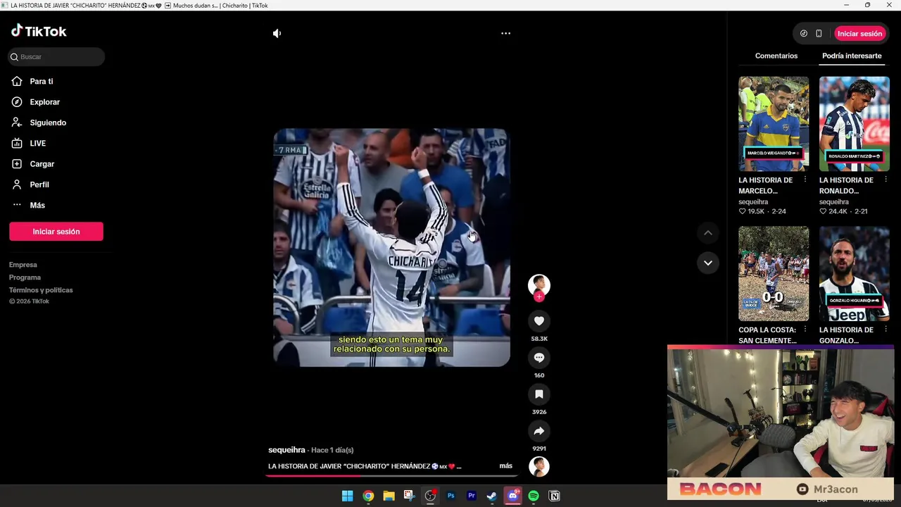Open the creator avatar beside the video

[x=539, y=284]
